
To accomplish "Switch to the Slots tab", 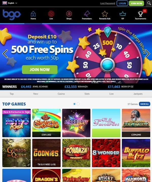I will point(87,94).
